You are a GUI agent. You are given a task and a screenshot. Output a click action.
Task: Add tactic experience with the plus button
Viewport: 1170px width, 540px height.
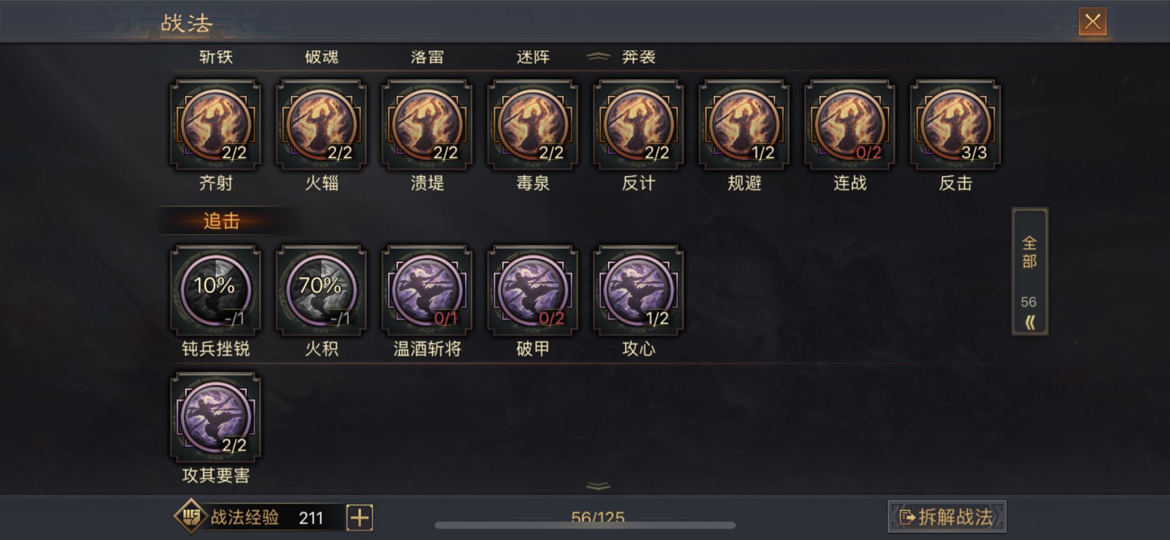pos(359,517)
